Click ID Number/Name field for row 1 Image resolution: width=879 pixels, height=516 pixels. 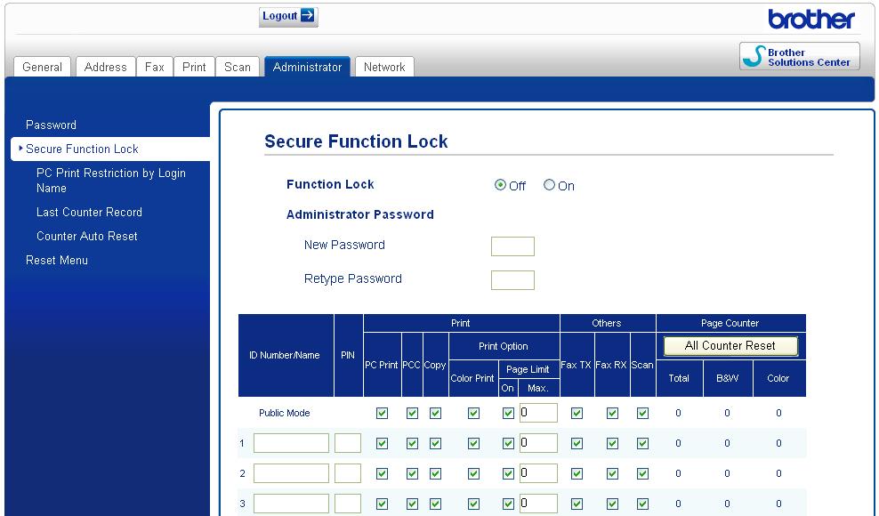tap(291, 443)
